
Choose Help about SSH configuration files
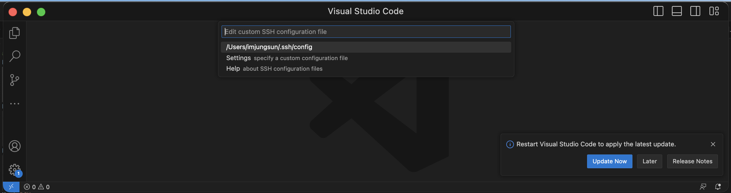point(366,69)
